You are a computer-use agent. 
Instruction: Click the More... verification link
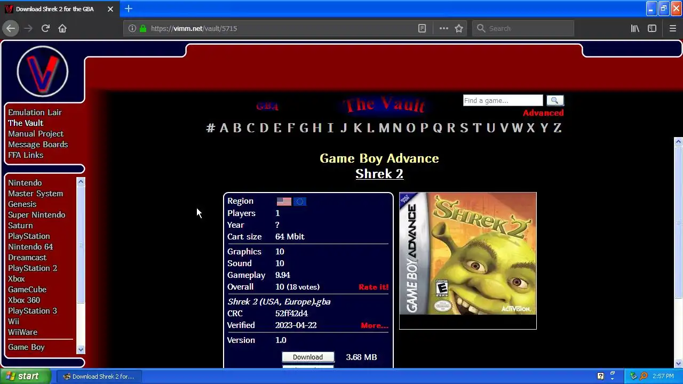point(375,325)
